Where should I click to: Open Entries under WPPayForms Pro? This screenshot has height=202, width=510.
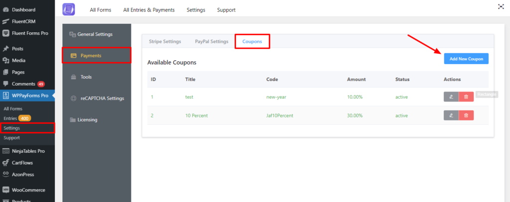(x=10, y=118)
